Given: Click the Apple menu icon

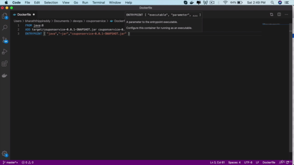Looking at the screenshot, I should point(6,3).
